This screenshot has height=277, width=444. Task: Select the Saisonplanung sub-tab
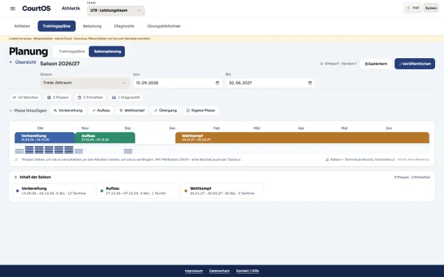click(107, 51)
